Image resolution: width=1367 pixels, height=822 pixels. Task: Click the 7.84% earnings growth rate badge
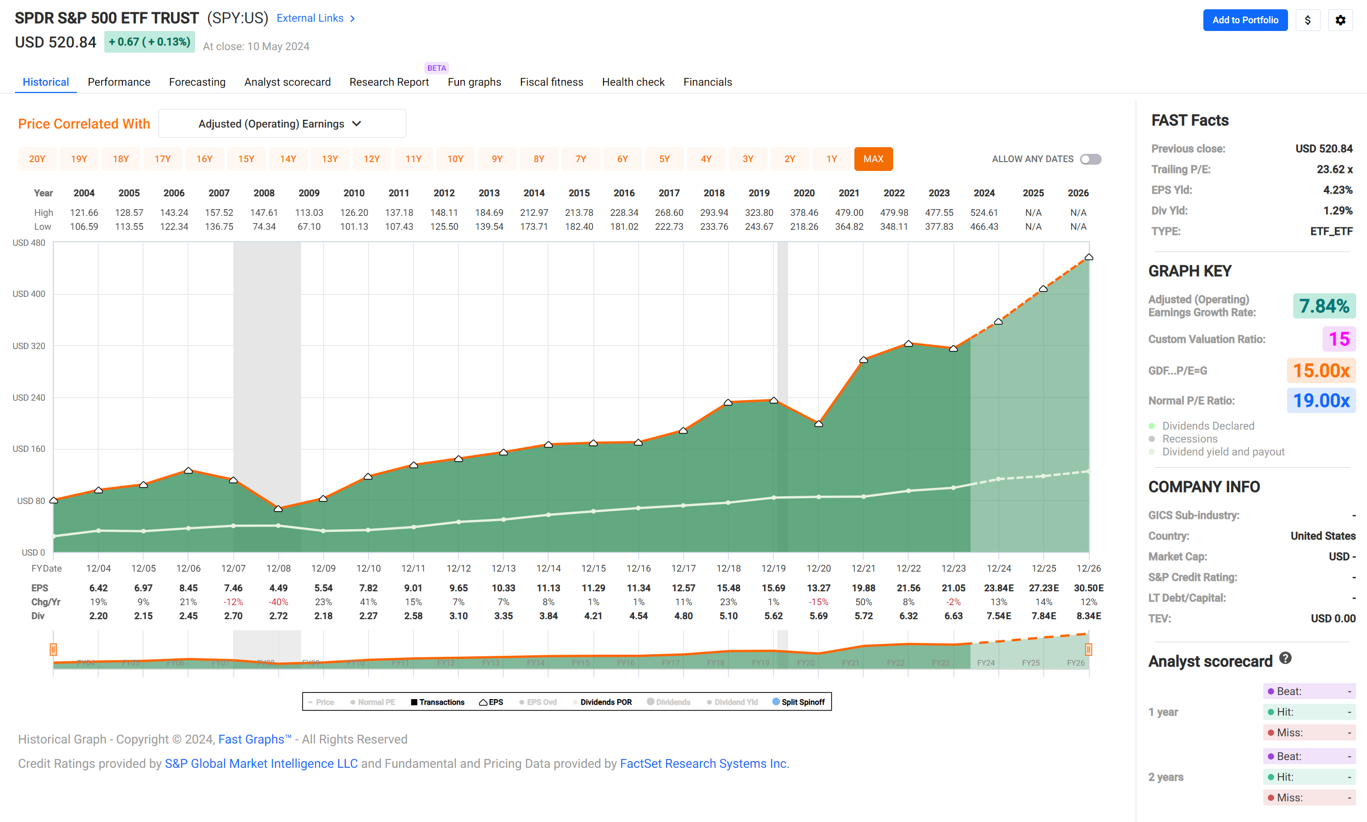1324,306
